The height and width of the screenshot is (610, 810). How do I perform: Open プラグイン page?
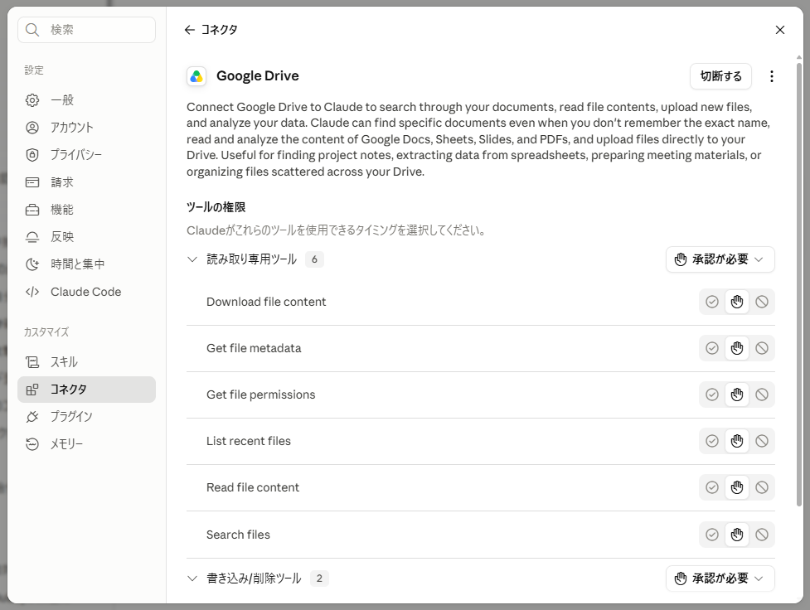[86, 417]
